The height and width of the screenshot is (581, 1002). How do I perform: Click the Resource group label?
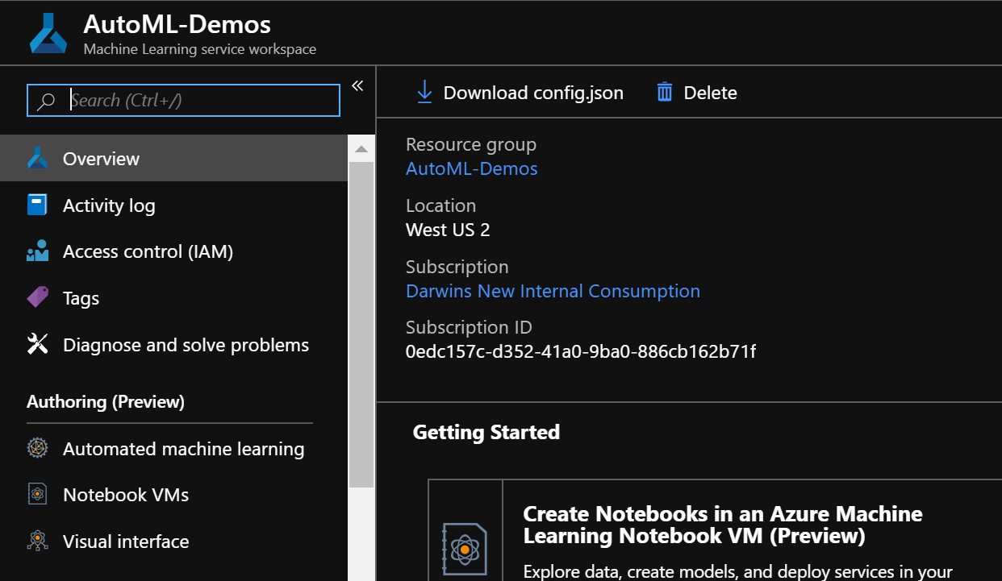point(471,144)
